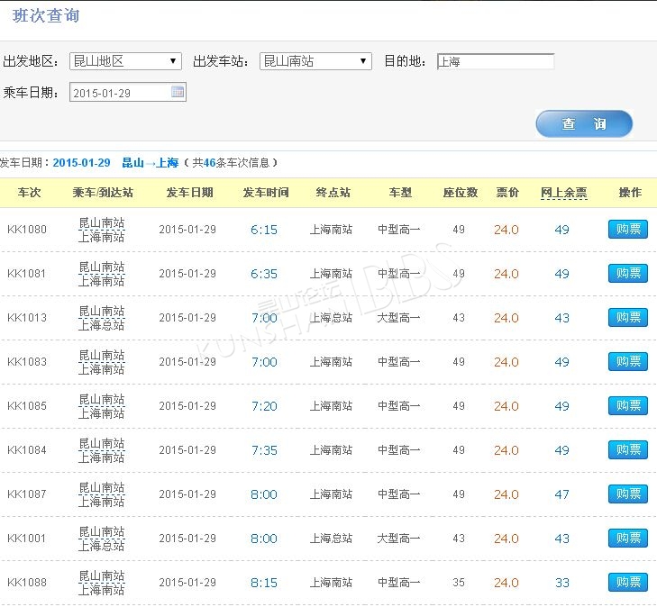Click train number KK1080
Image resolution: width=657 pixels, height=607 pixels.
click(x=27, y=230)
